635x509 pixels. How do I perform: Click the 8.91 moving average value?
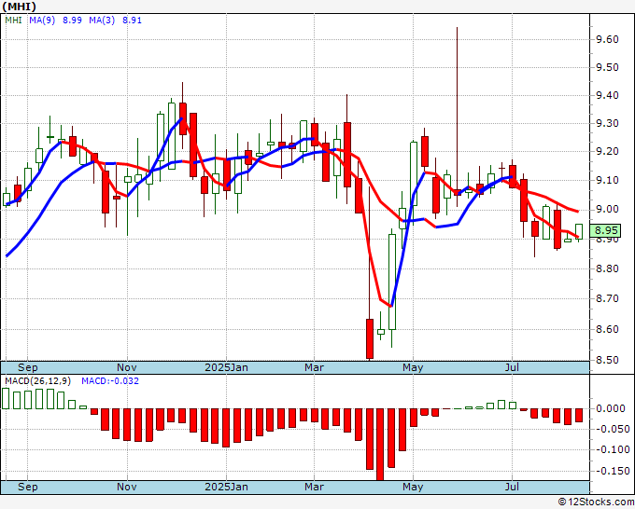(132, 21)
